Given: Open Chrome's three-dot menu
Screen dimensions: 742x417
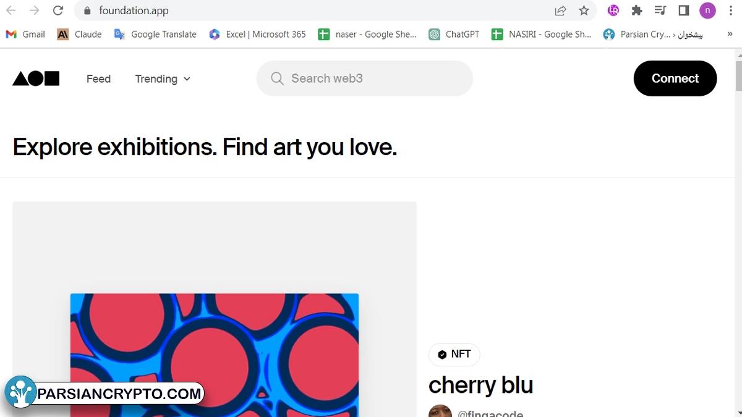Looking at the screenshot, I should (x=731, y=11).
